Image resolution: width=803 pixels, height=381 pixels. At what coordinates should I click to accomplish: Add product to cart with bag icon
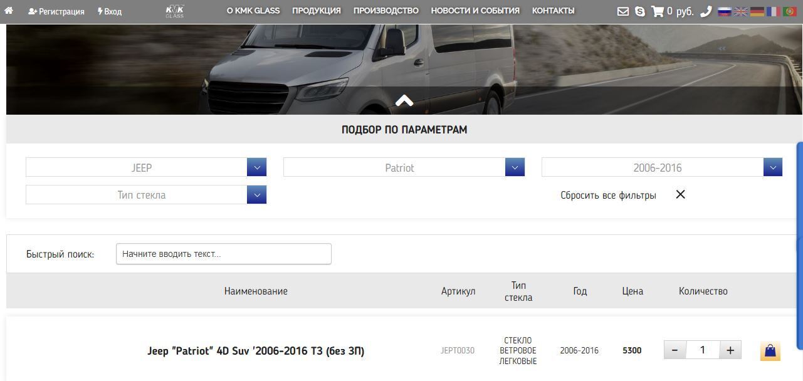770,351
